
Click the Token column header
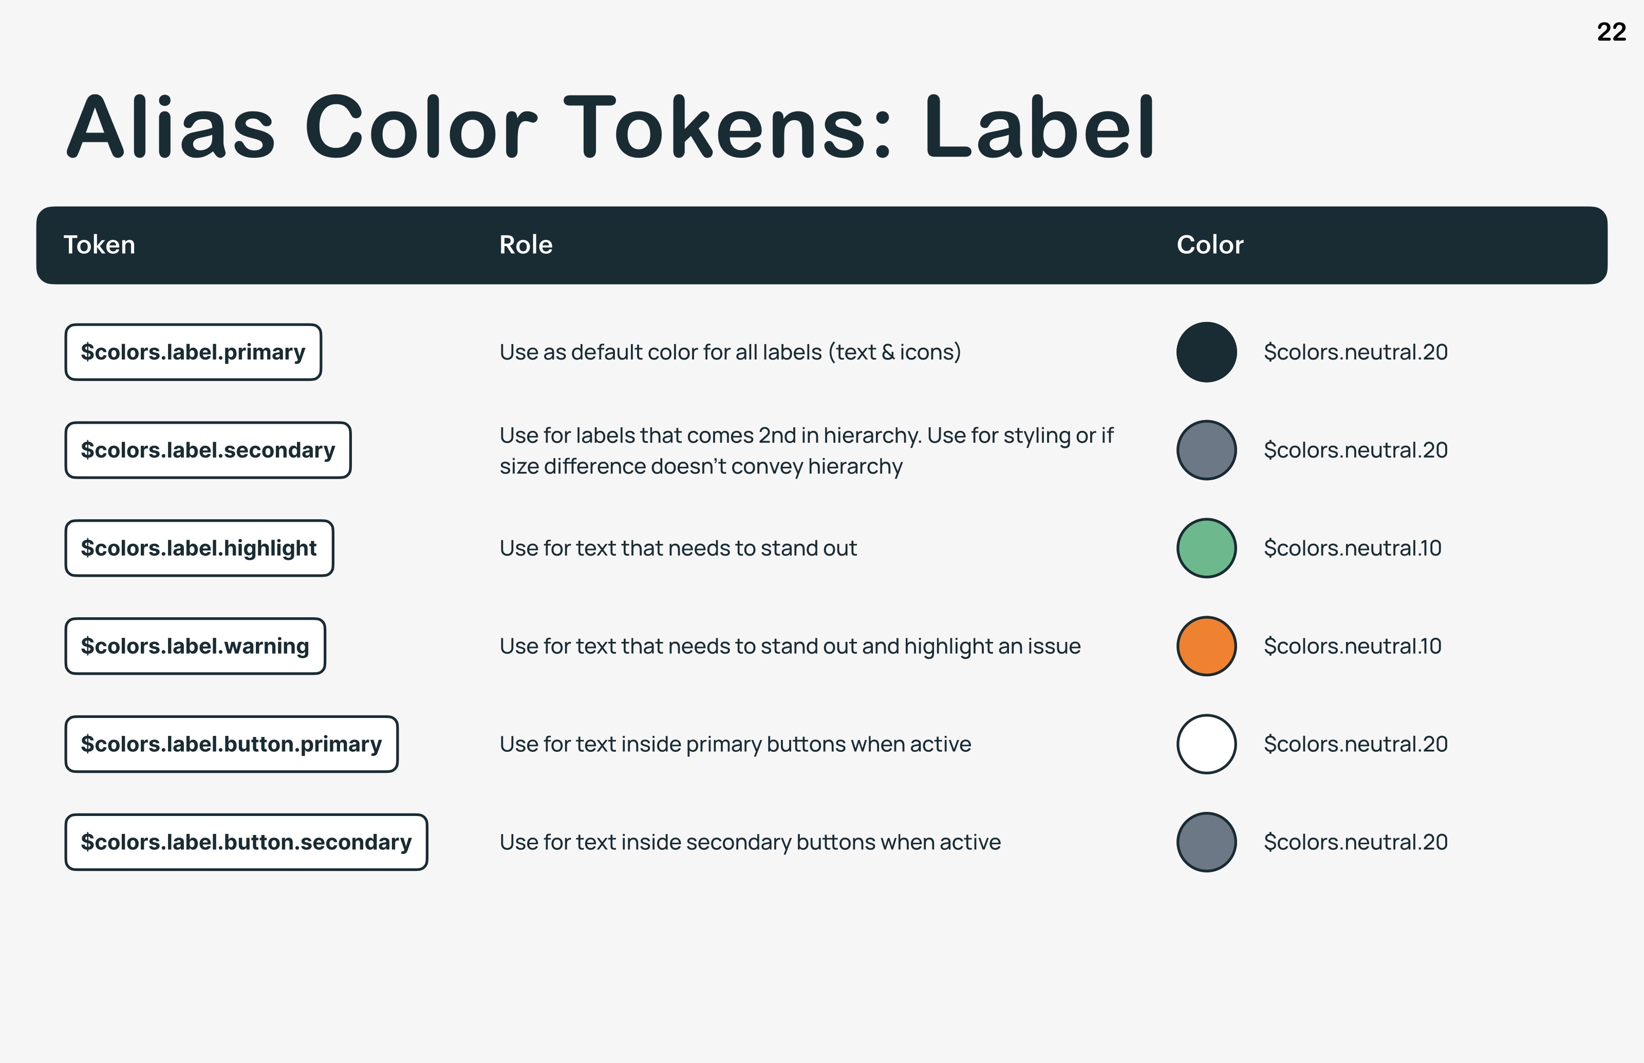[x=100, y=245]
